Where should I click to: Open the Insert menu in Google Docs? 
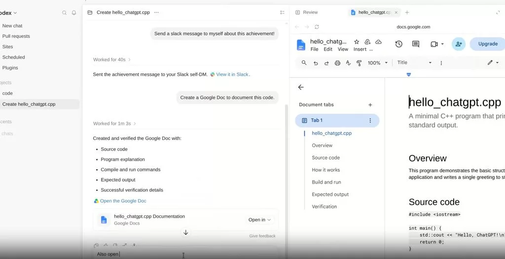pyautogui.click(x=360, y=49)
